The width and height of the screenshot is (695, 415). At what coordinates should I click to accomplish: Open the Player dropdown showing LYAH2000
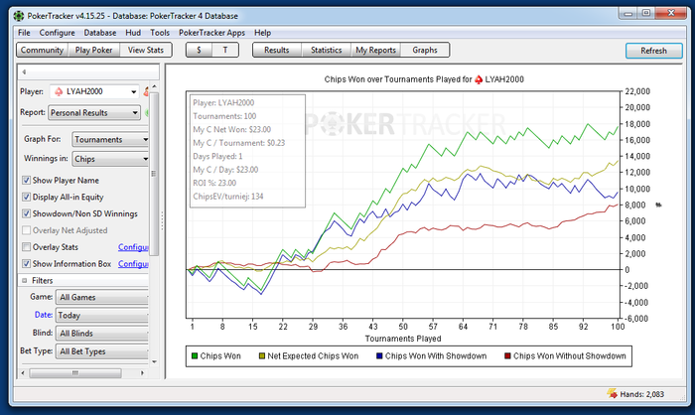pos(94,91)
